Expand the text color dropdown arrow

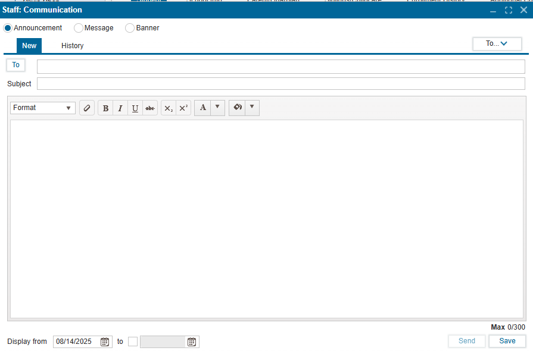[x=217, y=108]
